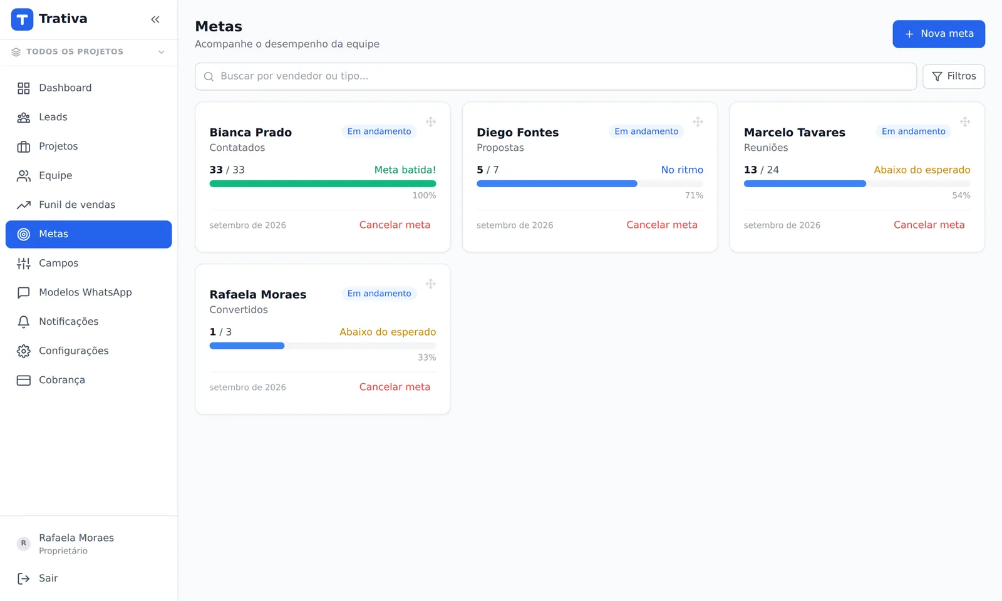The height and width of the screenshot is (601, 1002).
Task: Click the move icon on Diego Fontes card
Action: (x=698, y=121)
